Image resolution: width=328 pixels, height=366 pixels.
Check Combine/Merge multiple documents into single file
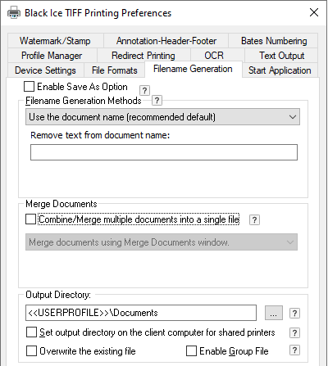tap(30, 219)
